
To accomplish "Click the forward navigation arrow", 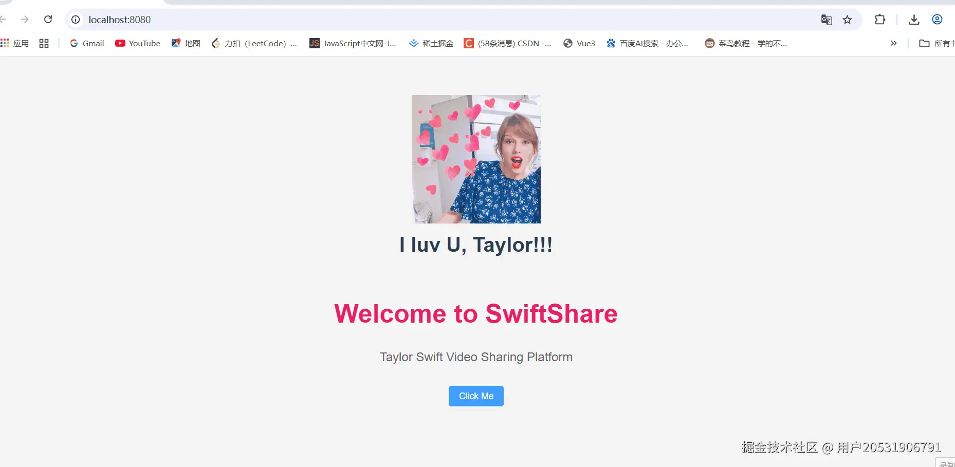I will coord(25,20).
